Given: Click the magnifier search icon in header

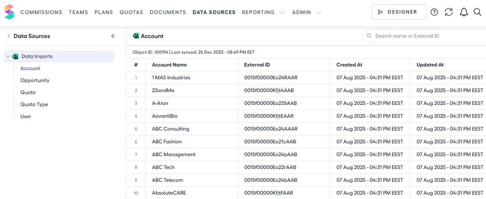Looking at the screenshot, I should coord(477,12).
